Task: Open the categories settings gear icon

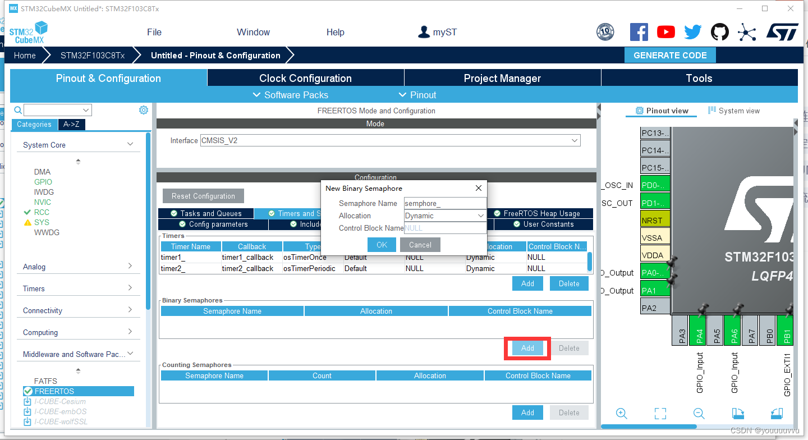Action: point(143,110)
